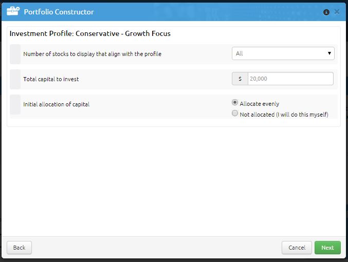348x262 pixels.
Task: Click the Portfolio Constructor title text
Action: pos(59,12)
